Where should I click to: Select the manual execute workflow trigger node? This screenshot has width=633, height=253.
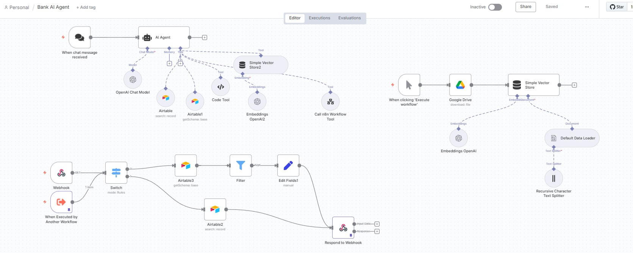(409, 85)
